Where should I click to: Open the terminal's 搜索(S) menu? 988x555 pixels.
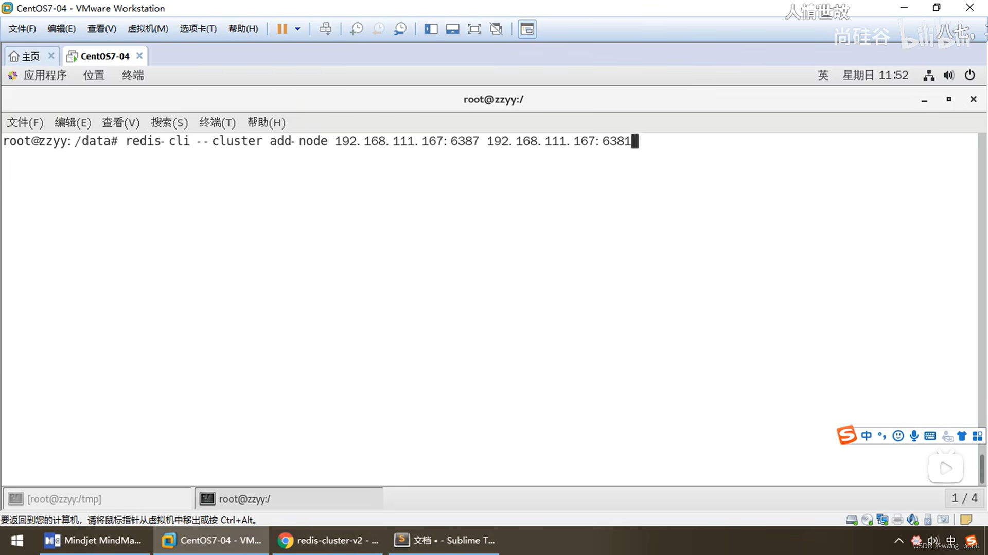169,122
